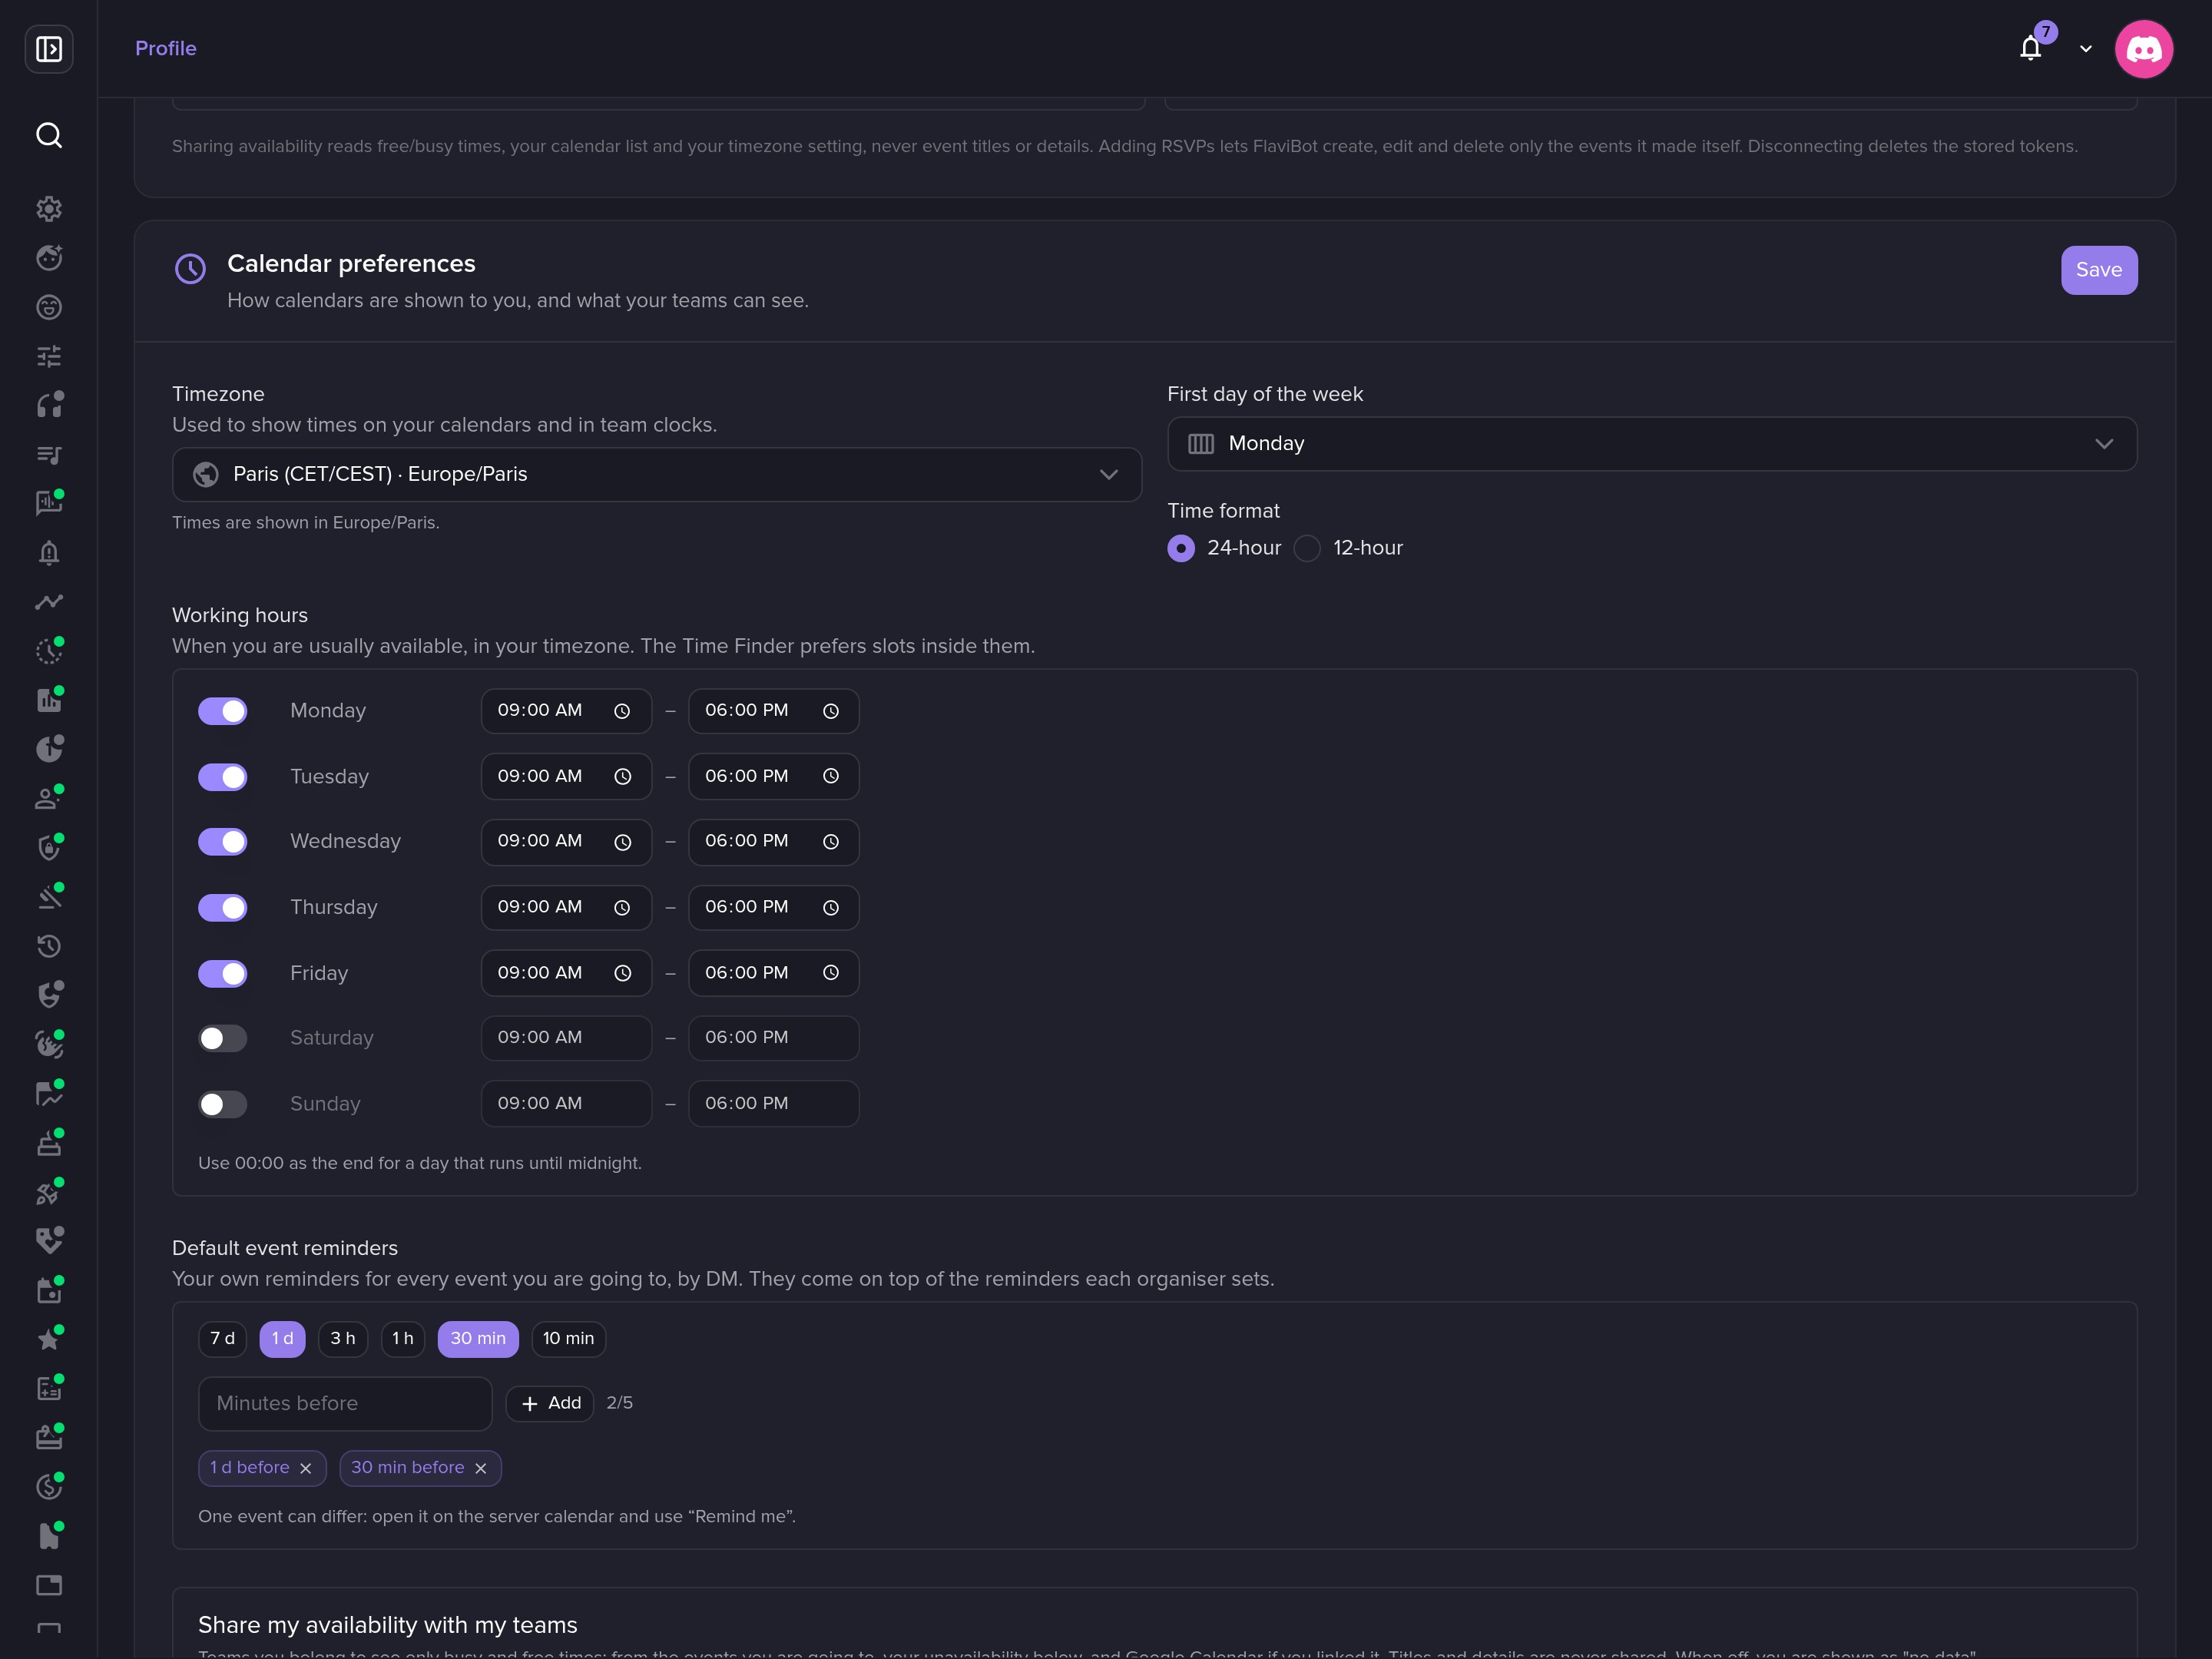This screenshot has width=2212, height=1659.
Task: Open the Timezone dropdown showing Paris
Action: [x=657, y=474]
